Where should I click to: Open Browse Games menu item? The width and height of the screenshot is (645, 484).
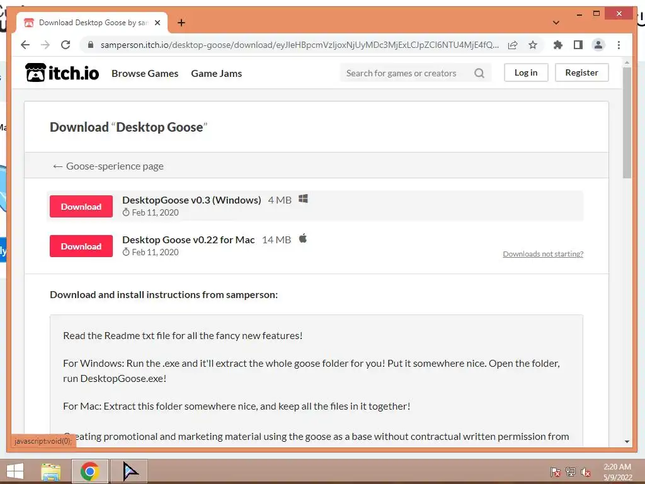[145, 73]
